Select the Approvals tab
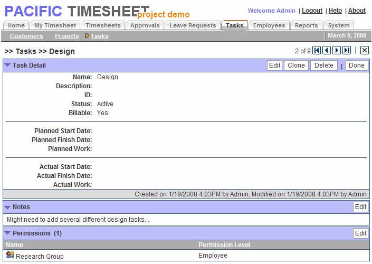The image size is (372, 264). tap(145, 25)
